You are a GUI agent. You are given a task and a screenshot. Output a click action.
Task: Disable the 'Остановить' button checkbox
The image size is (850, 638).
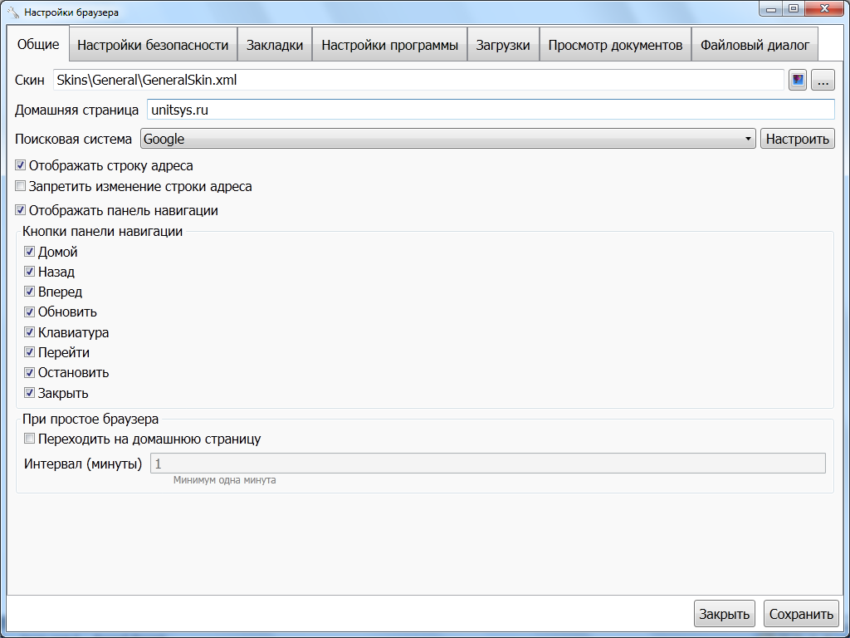point(30,373)
